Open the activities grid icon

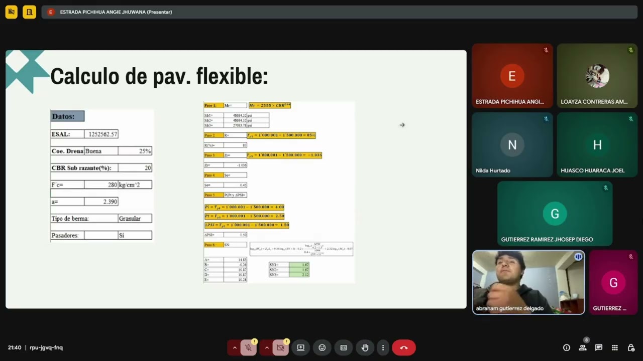615,347
